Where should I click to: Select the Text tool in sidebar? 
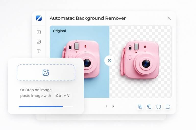(39, 51)
